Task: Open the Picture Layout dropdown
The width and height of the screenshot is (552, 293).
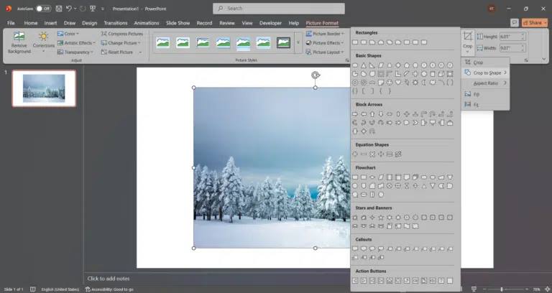Action: (x=325, y=52)
